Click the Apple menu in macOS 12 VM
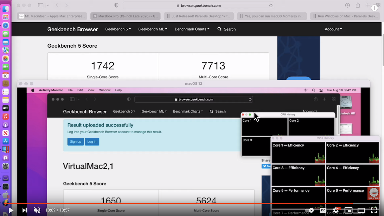Viewport: 384px width, 216px height. point(33,90)
